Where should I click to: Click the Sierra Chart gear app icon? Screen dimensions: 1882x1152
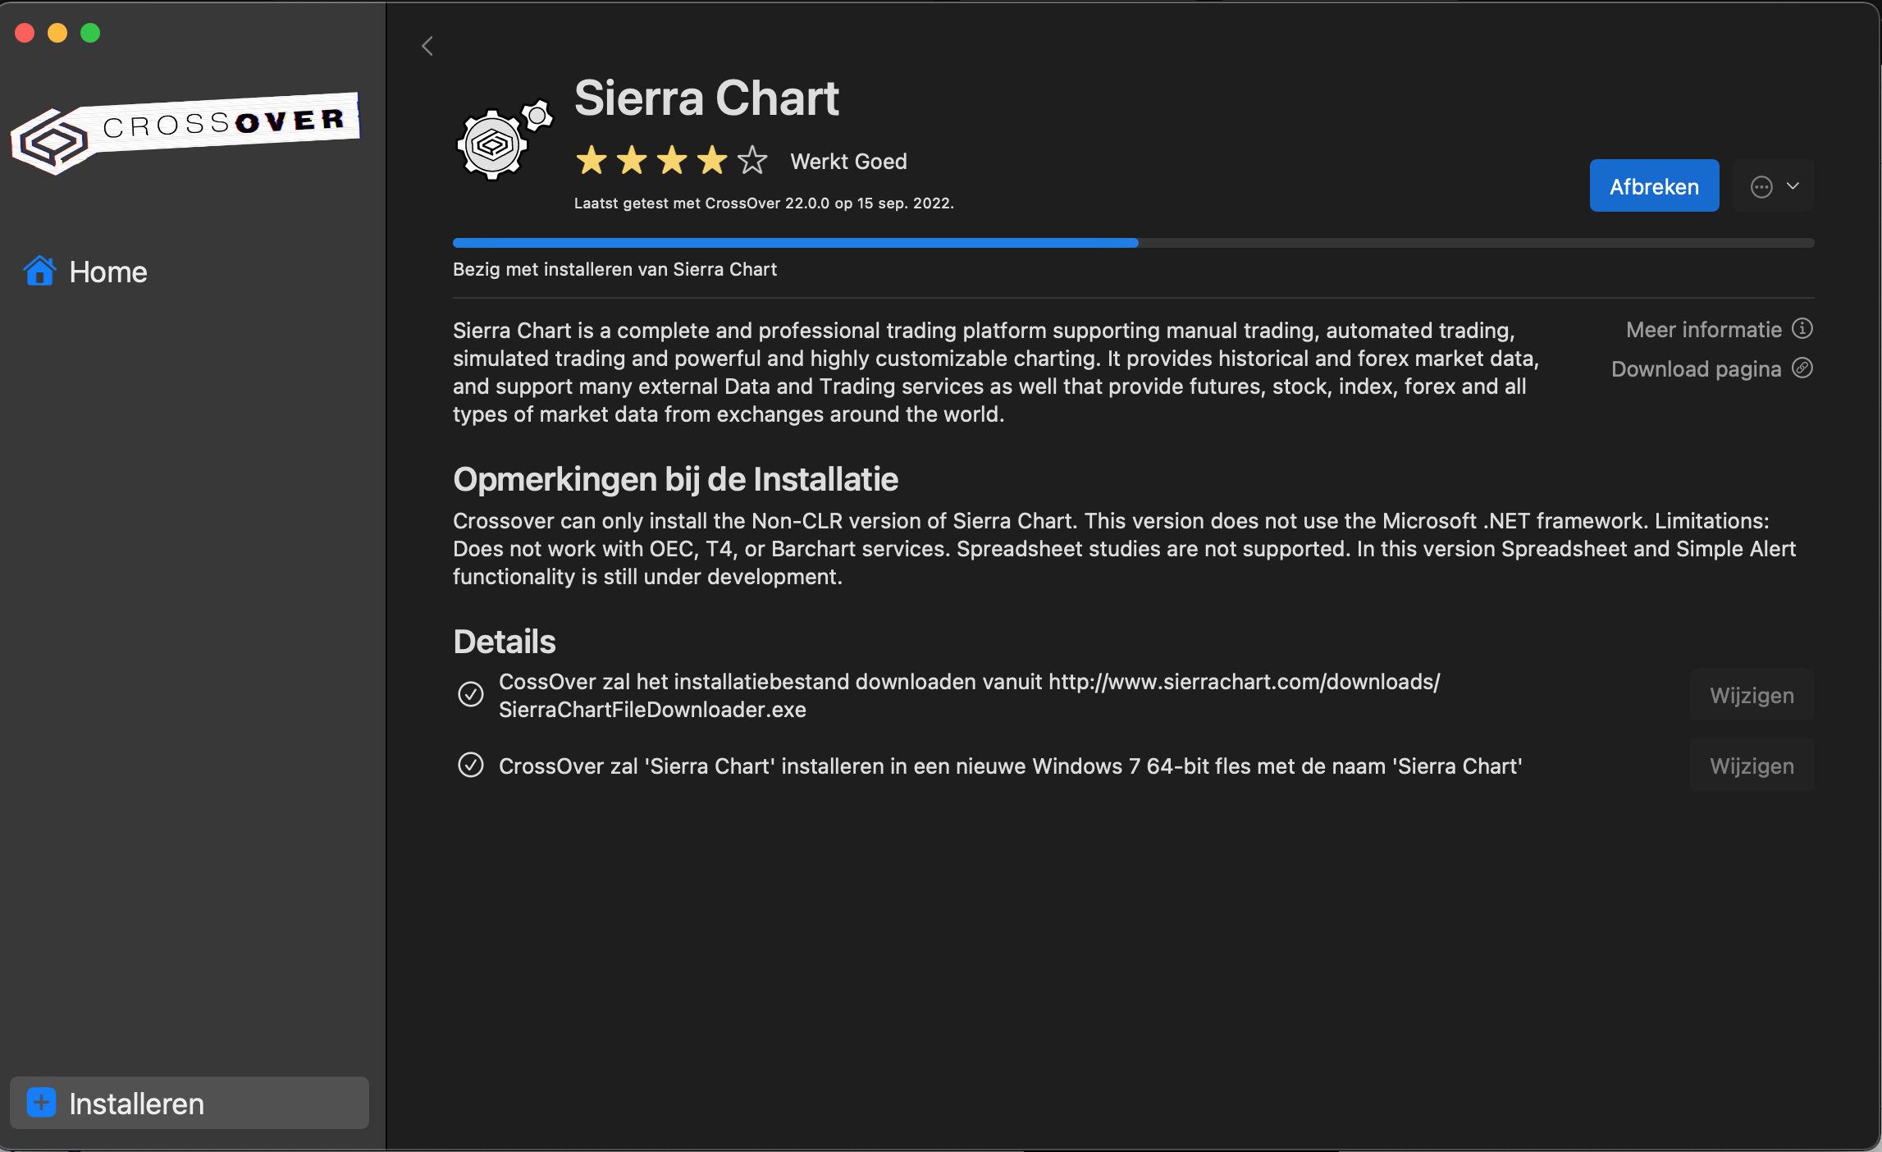pos(502,139)
